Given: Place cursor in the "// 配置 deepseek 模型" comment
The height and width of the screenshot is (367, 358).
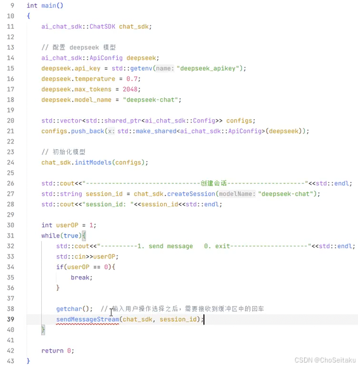Looking at the screenshot, I should (79, 48).
